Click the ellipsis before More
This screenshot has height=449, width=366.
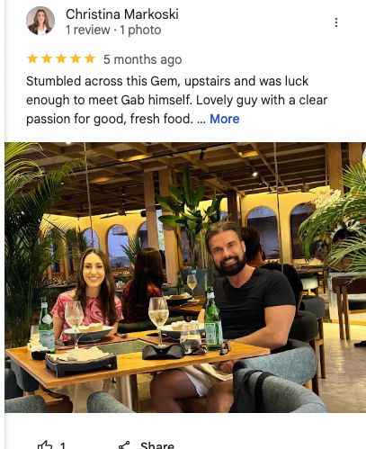pos(201,120)
